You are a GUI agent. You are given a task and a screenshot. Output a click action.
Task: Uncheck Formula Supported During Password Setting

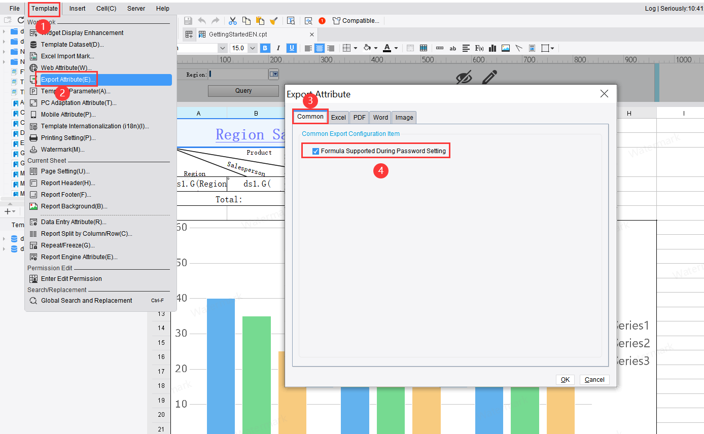[316, 151]
